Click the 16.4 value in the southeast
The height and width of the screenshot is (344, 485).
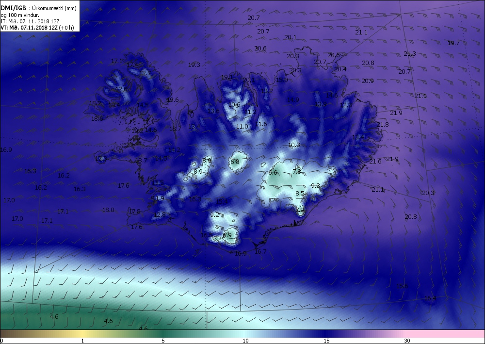pyautogui.click(x=430, y=298)
